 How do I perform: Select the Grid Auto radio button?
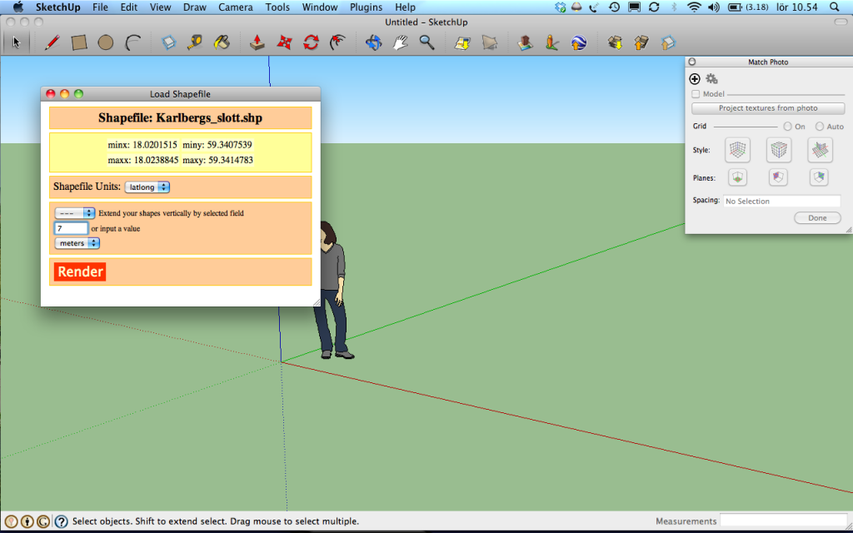[x=820, y=127]
